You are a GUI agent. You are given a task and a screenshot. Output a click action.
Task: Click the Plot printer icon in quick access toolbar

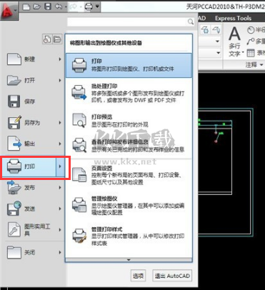[88, 6]
